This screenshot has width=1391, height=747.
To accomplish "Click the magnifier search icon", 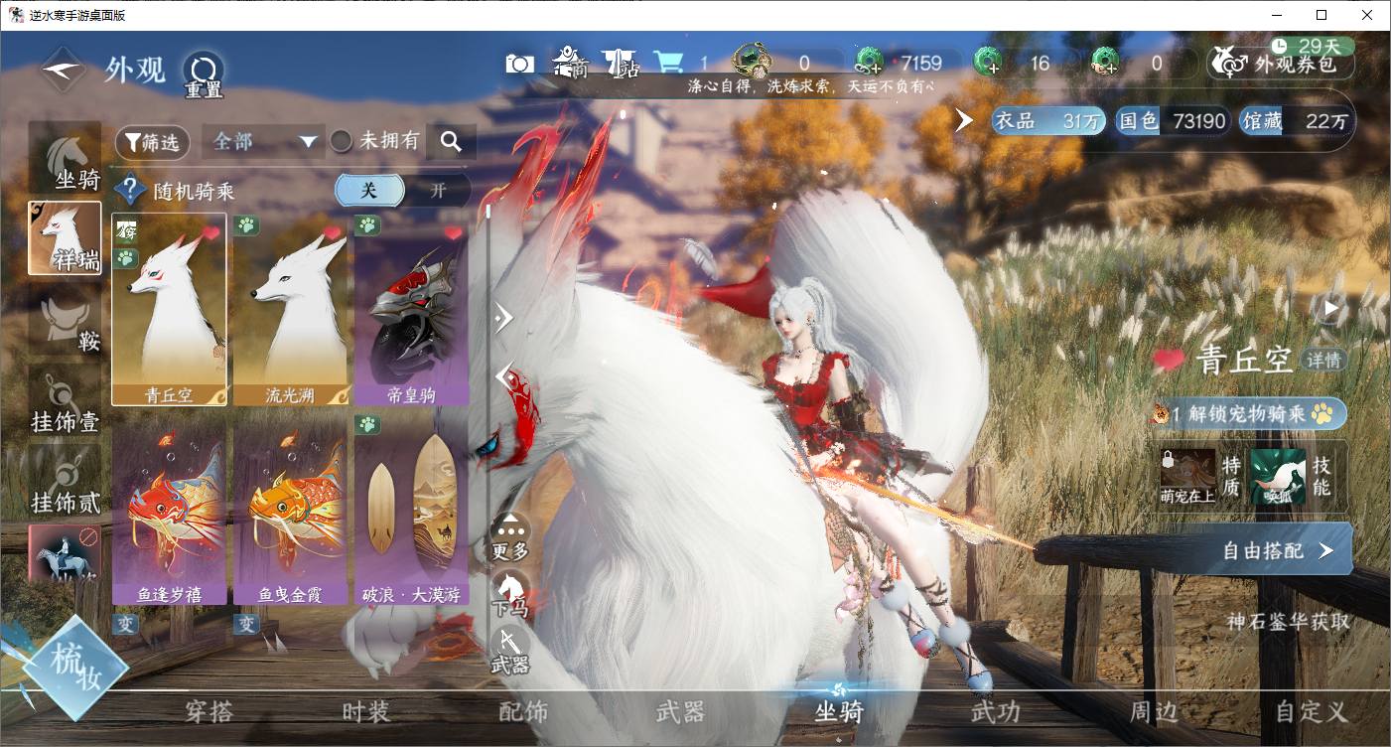I will pyautogui.click(x=451, y=142).
